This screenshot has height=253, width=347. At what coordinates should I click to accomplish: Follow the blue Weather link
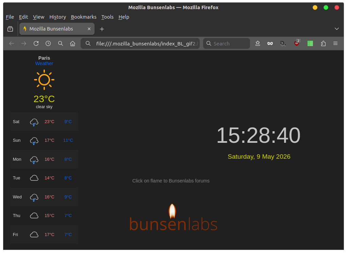click(x=44, y=63)
